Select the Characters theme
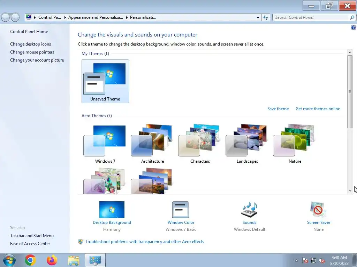 click(200, 144)
